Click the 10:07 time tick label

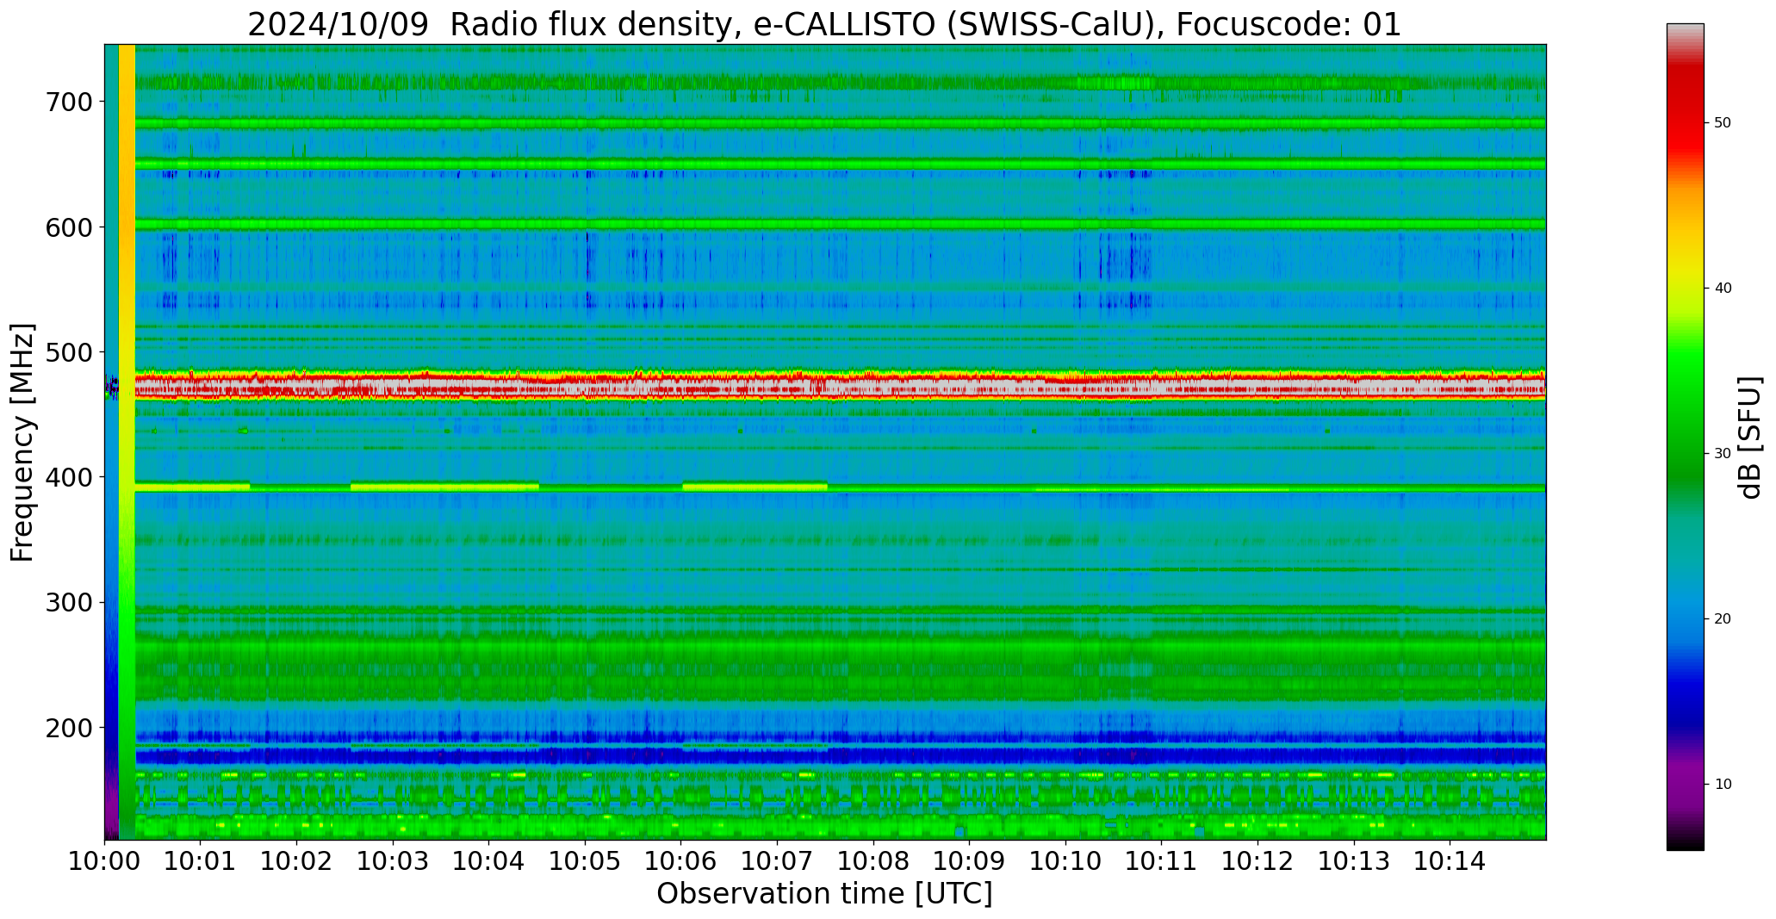tap(777, 860)
